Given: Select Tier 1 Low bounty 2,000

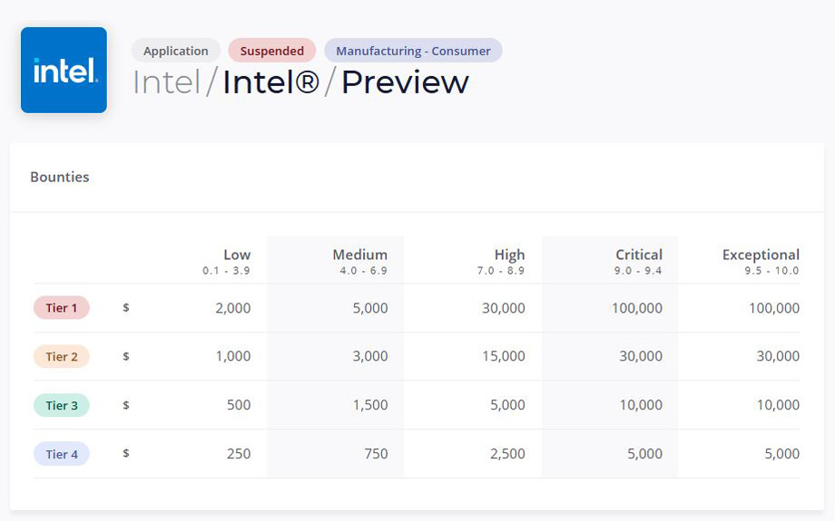Looking at the screenshot, I should click(x=232, y=308).
